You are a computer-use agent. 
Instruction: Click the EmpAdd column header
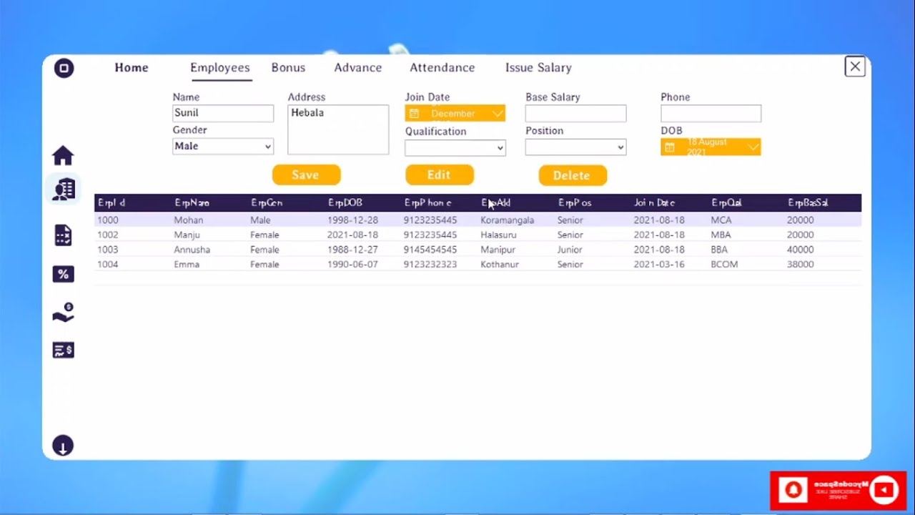(496, 203)
